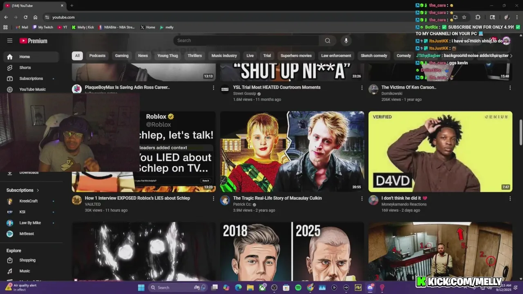523x294 pixels.
Task: Select the Live filter chip
Action: [x=250, y=56]
